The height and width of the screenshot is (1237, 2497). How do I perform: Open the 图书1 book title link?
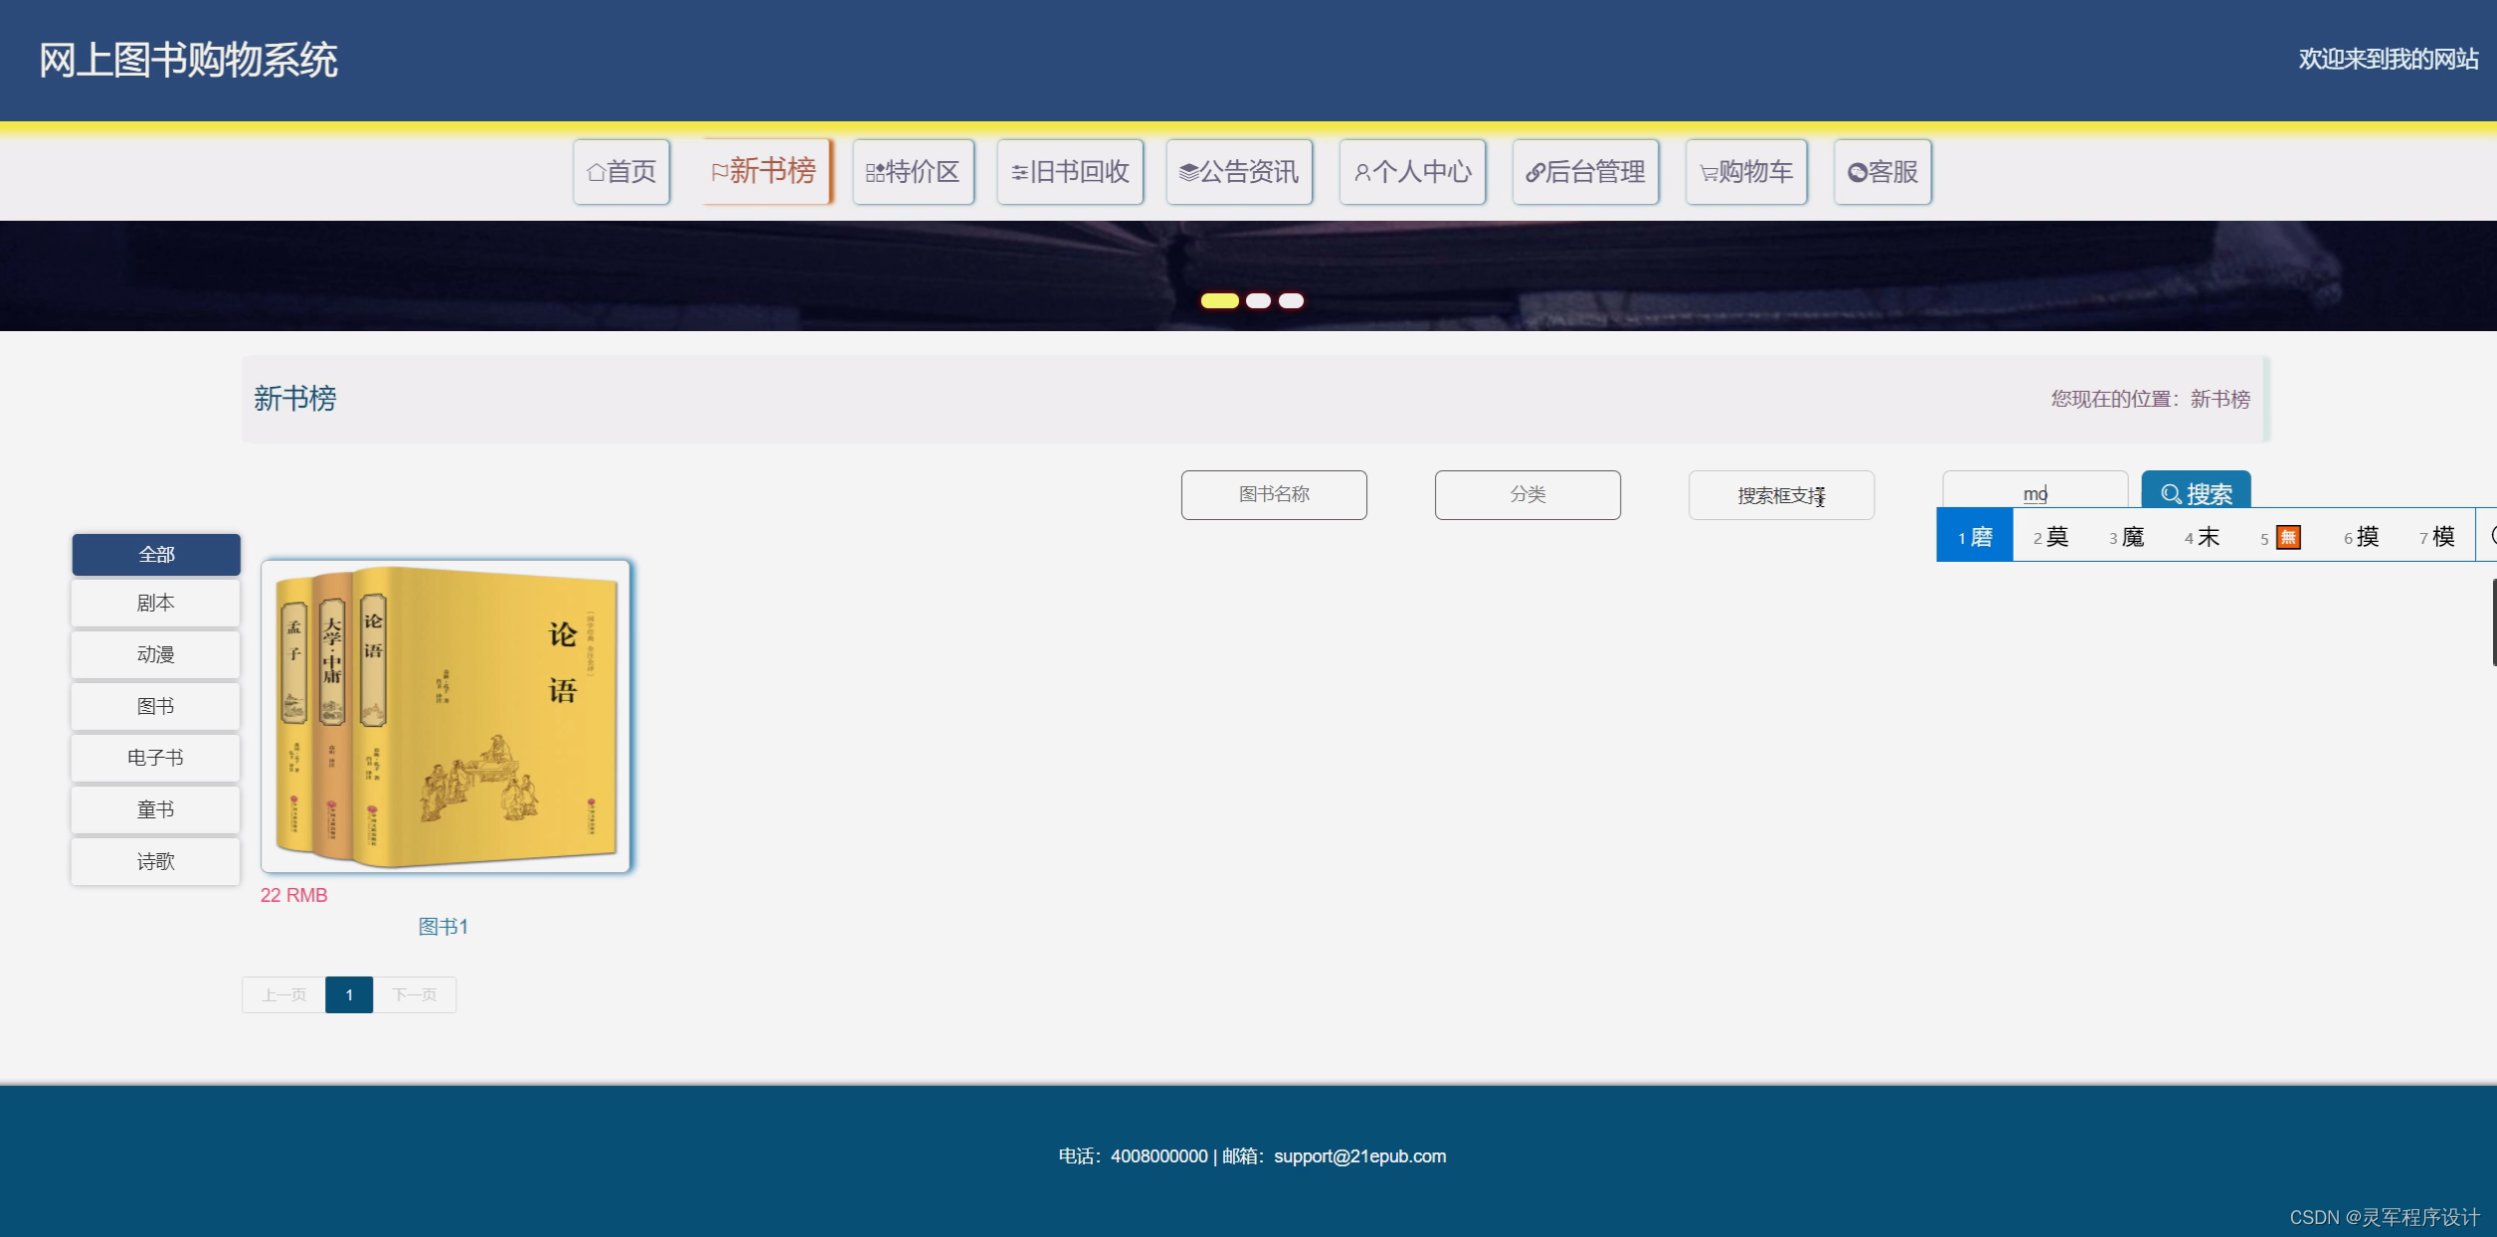coord(443,927)
